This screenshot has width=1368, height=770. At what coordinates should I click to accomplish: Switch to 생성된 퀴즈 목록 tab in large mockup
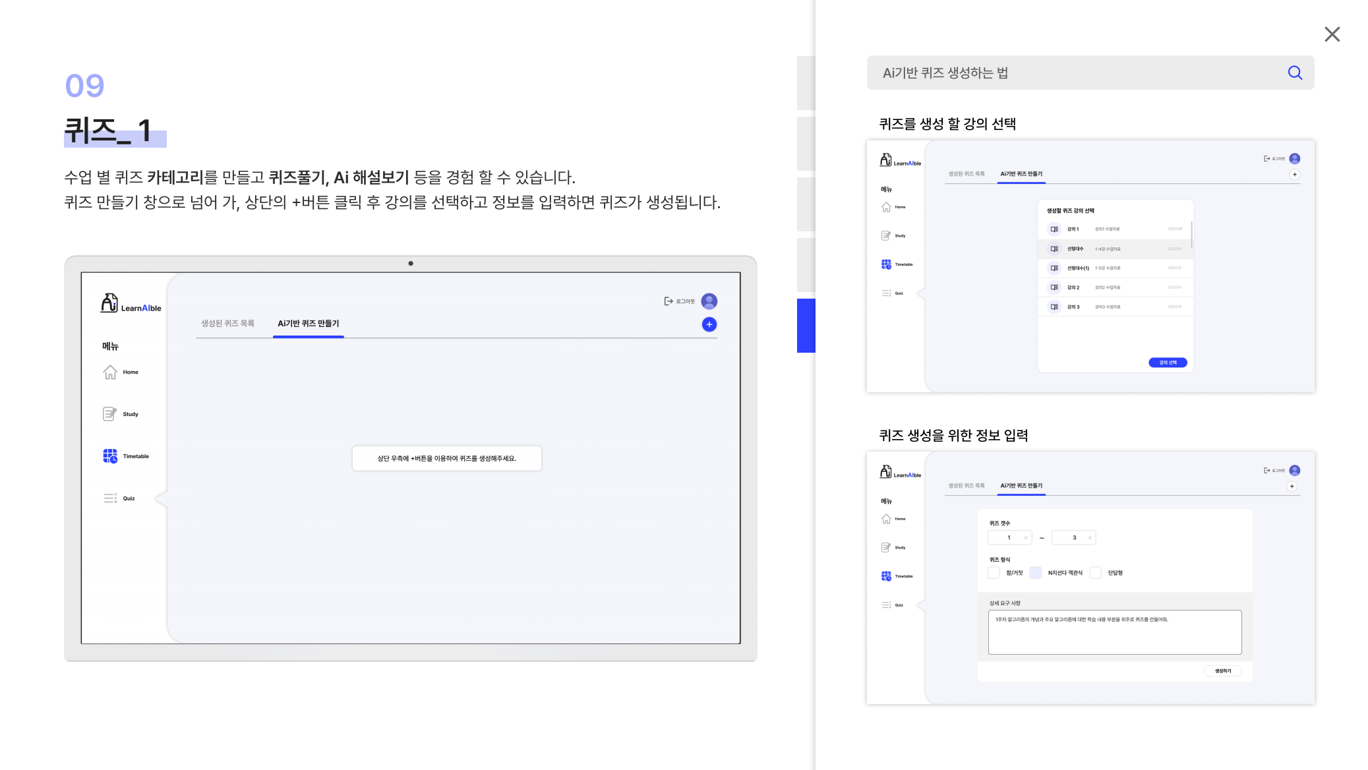pos(227,324)
